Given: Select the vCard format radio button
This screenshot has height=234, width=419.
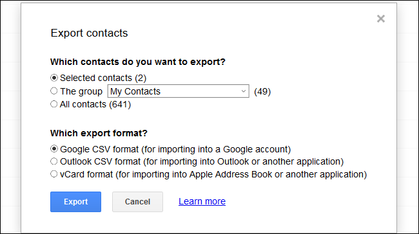Looking at the screenshot, I should click(54, 174).
